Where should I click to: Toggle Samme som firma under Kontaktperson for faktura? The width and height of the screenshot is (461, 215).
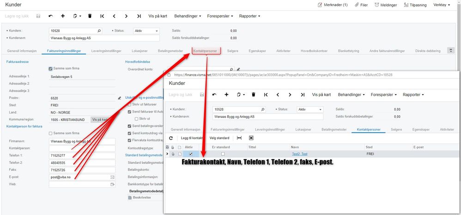pos(50,133)
